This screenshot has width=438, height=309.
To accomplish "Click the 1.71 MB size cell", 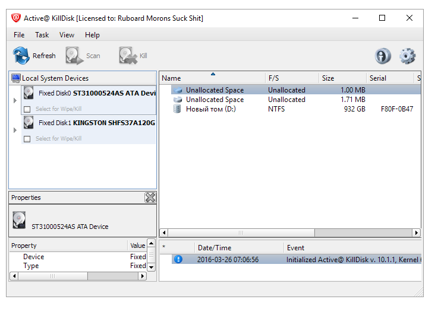I will (x=353, y=100).
